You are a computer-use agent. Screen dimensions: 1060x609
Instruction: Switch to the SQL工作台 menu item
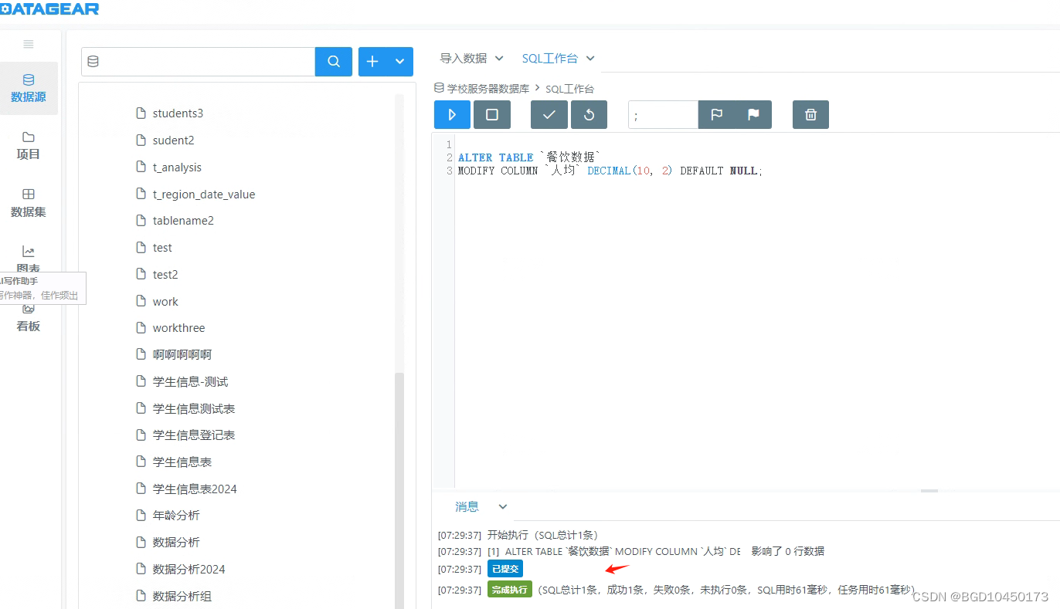click(x=551, y=58)
